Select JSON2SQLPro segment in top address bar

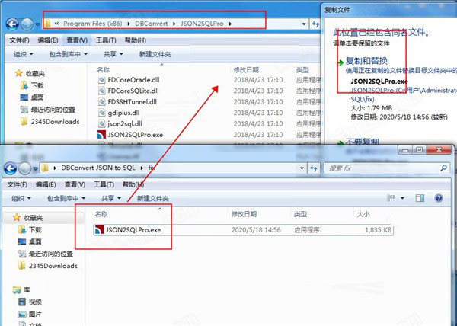[202, 24]
